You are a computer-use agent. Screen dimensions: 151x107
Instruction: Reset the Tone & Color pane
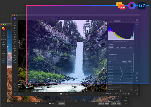pyautogui.click(x=131, y=54)
